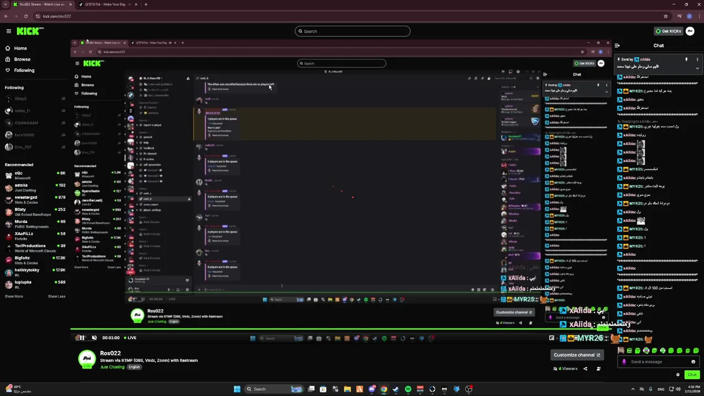Image resolution: width=704 pixels, height=396 pixels.
Task: Reload the page with the refresh icon
Action: [26, 16]
